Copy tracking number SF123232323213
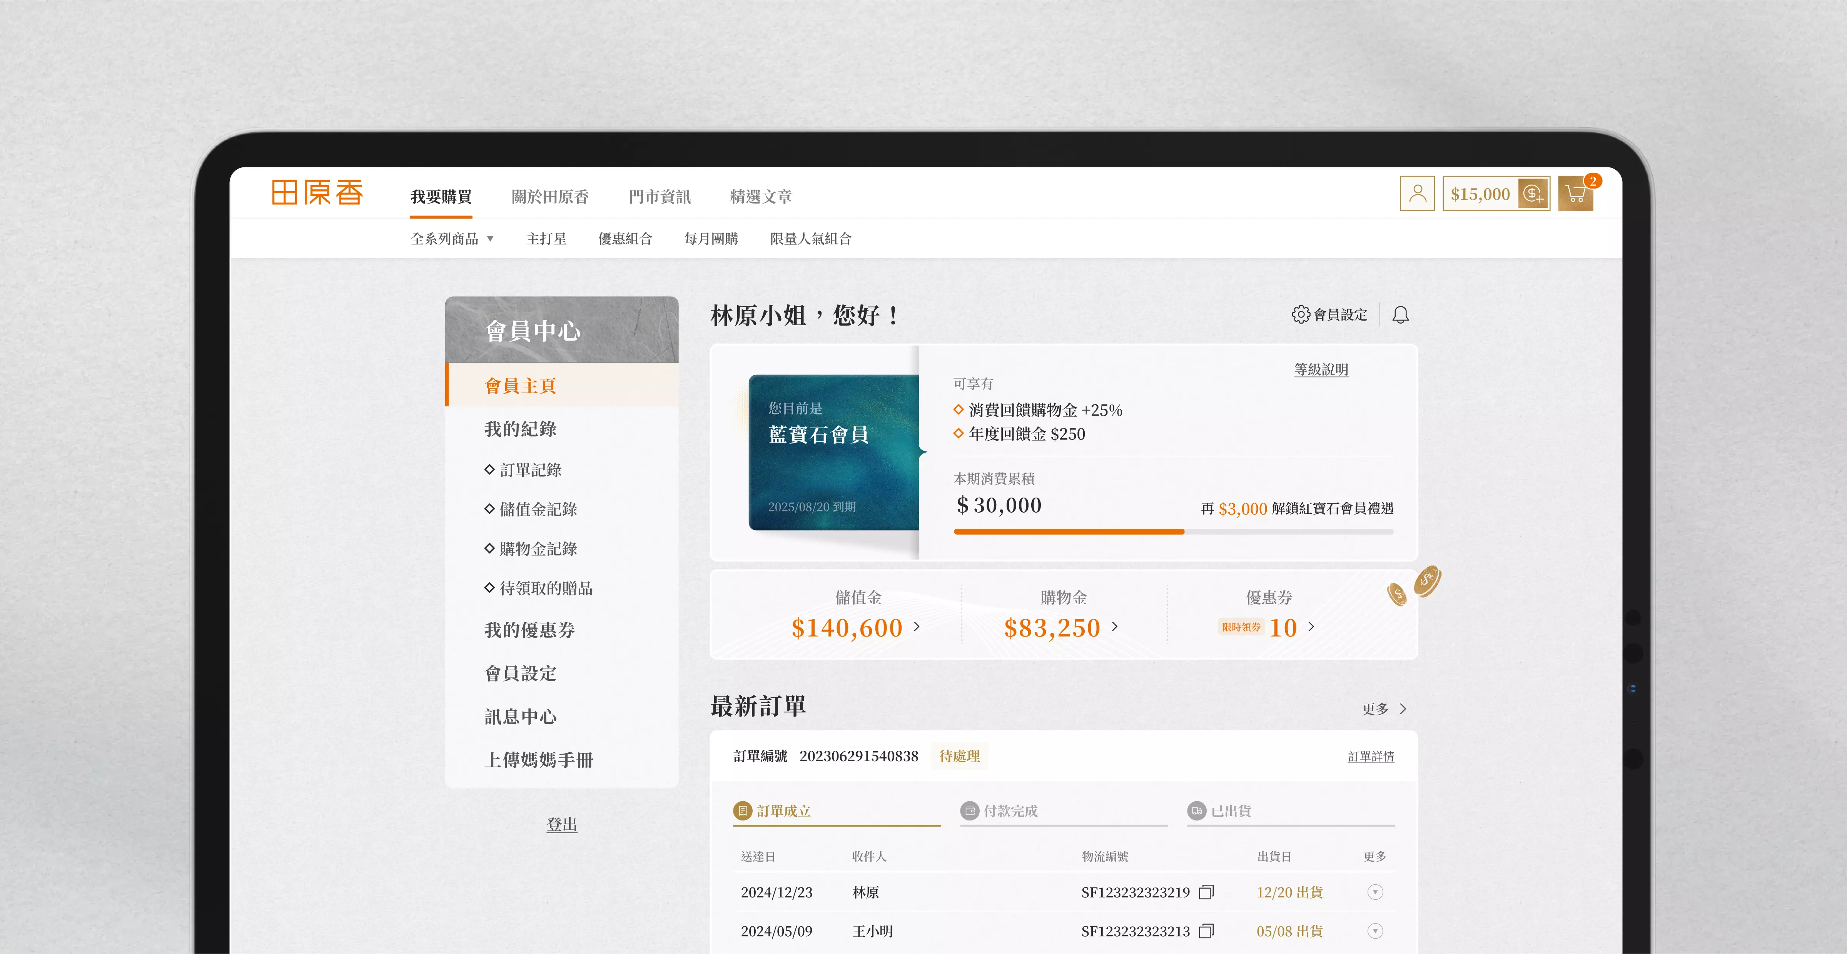The height and width of the screenshot is (954, 1847). tap(1207, 931)
